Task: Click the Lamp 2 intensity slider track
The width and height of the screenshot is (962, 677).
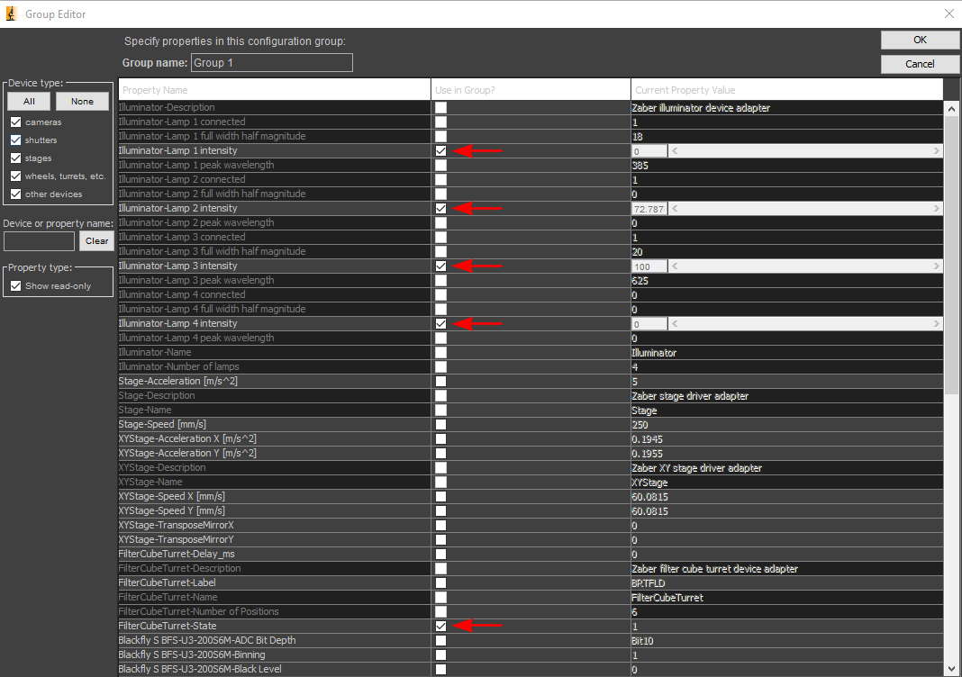Action: (x=805, y=209)
